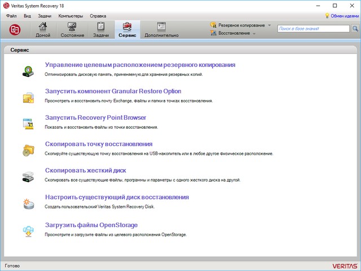This screenshot has height=271, width=361.
Task: Click the Обмен идеями link
Action: coord(344,16)
